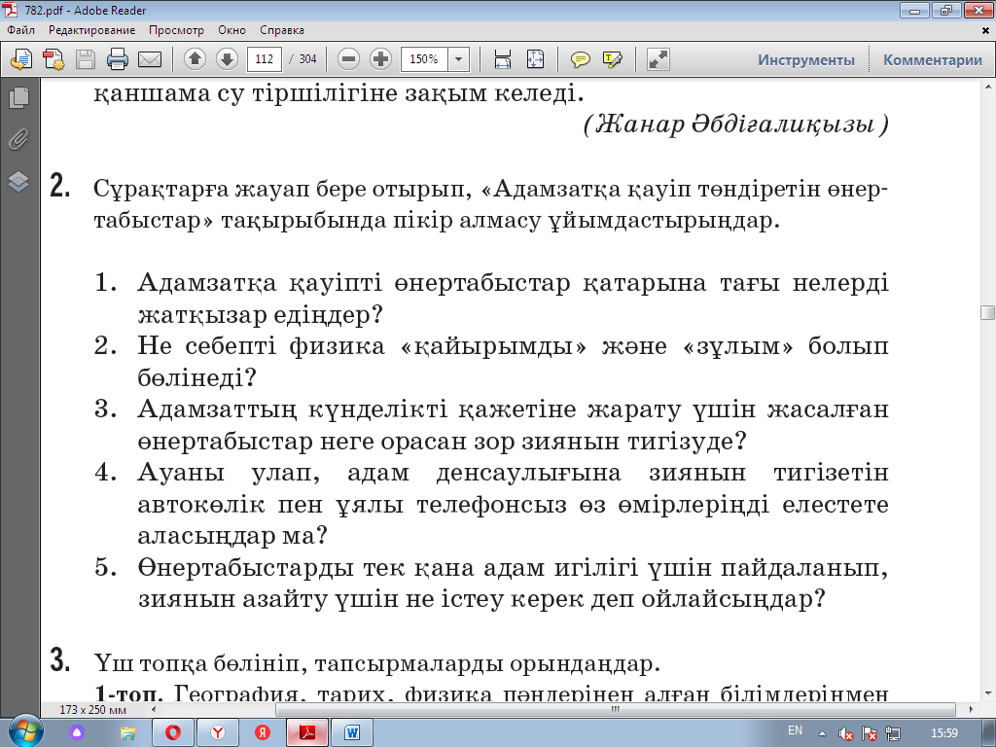996x747 pixels.
Task: Click the horizontal scrollbar thumb
Action: (615, 709)
